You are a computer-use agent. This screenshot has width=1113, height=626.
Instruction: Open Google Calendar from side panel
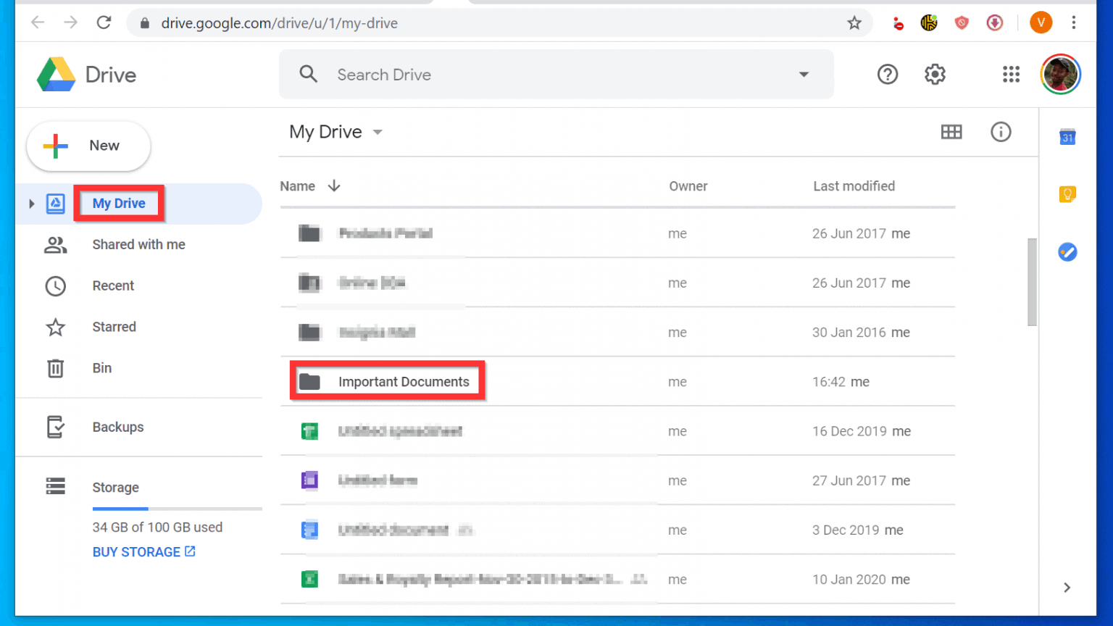1067,137
